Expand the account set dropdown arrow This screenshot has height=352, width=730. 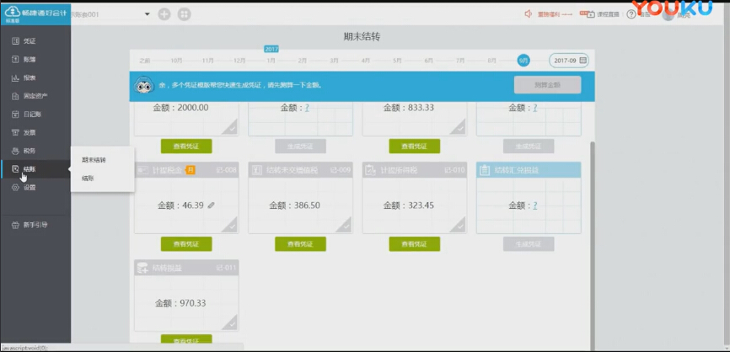click(147, 14)
